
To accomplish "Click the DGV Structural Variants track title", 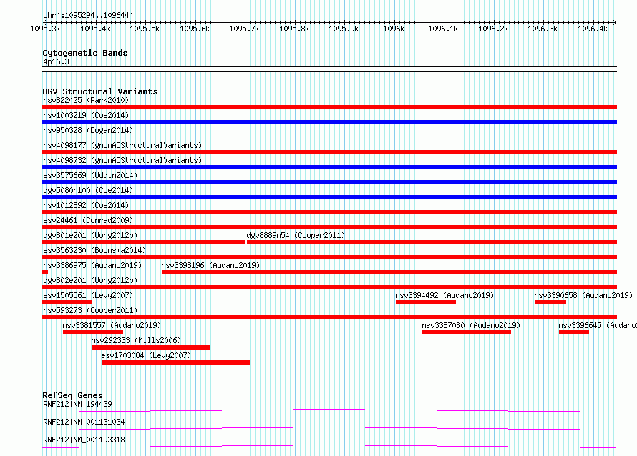I will click(x=100, y=91).
